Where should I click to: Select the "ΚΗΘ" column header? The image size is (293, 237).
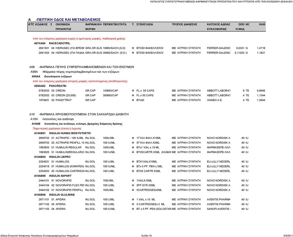(262, 24)
